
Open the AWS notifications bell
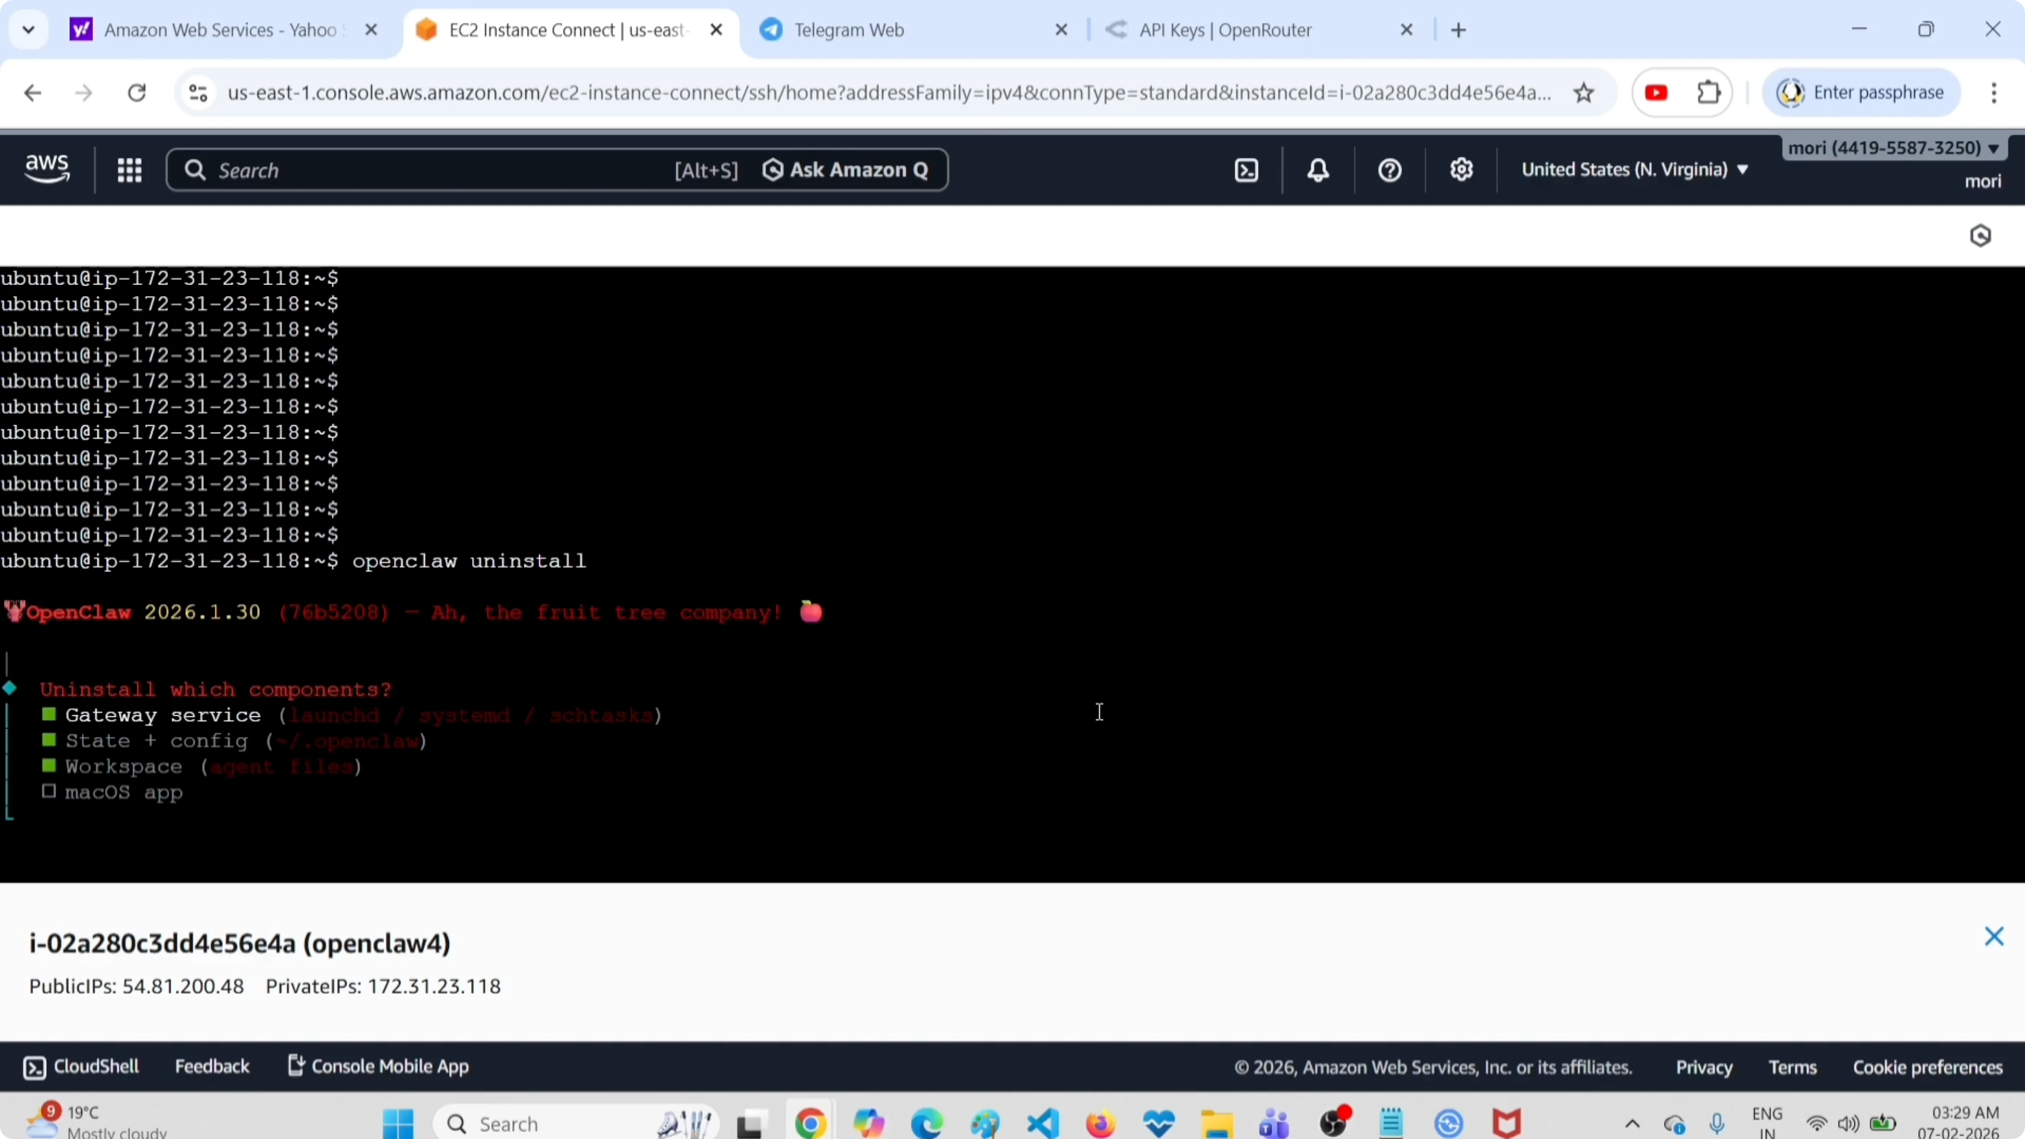(1318, 170)
